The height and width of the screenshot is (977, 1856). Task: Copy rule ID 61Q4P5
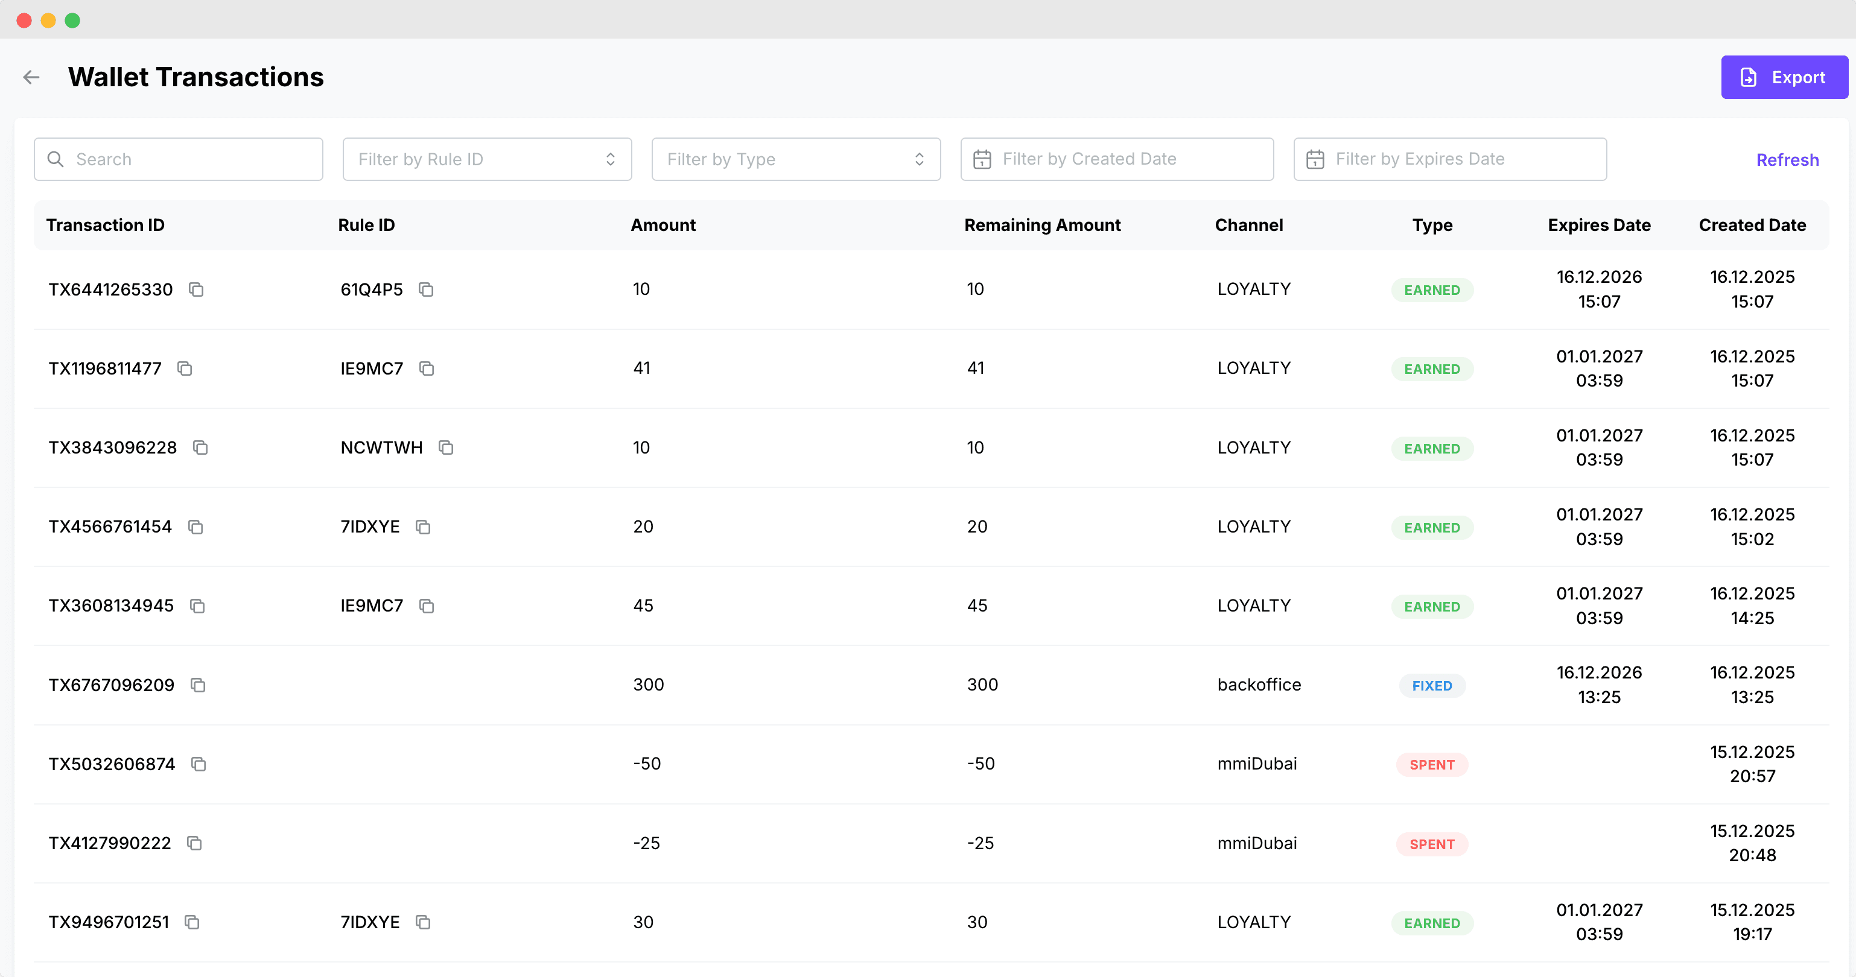click(x=426, y=289)
